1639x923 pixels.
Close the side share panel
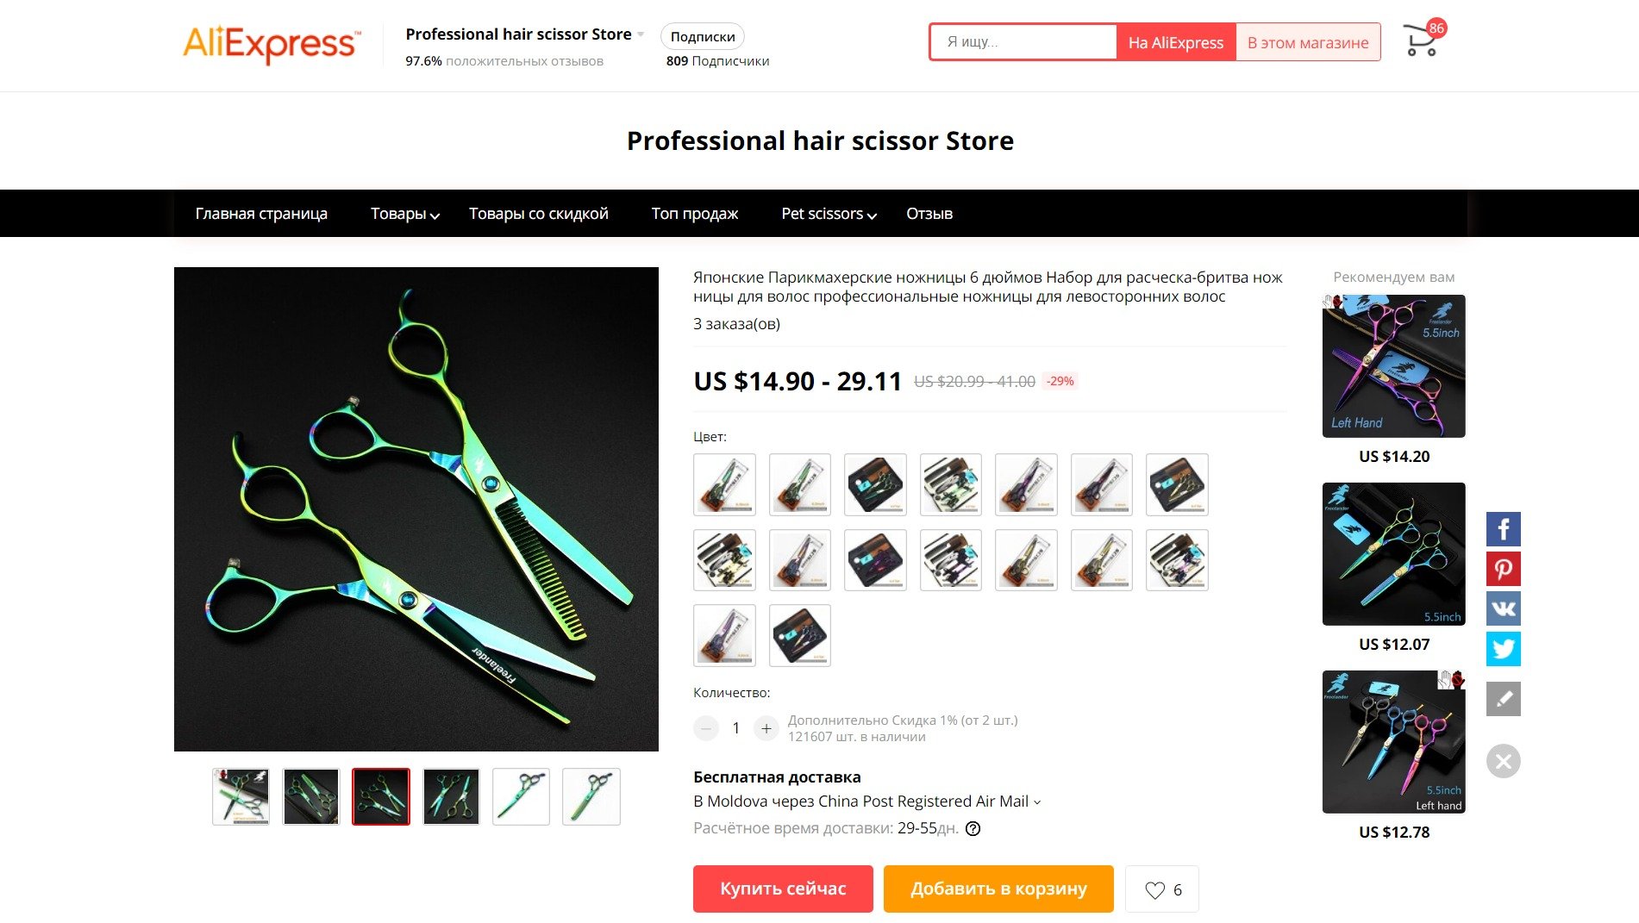tap(1503, 761)
